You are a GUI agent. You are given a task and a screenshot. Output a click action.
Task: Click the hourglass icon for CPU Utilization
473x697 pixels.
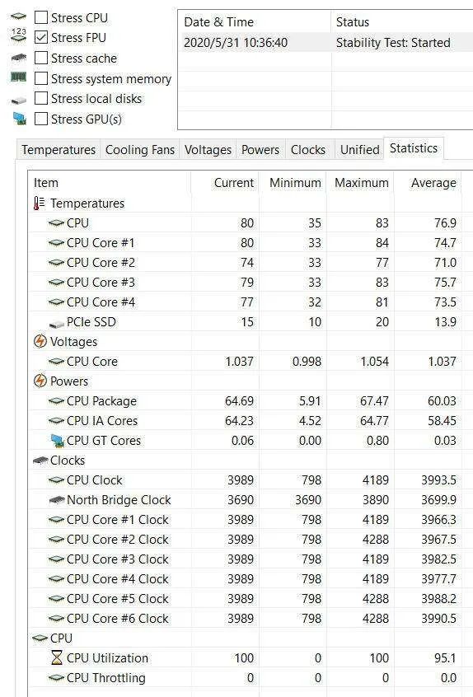(x=57, y=658)
